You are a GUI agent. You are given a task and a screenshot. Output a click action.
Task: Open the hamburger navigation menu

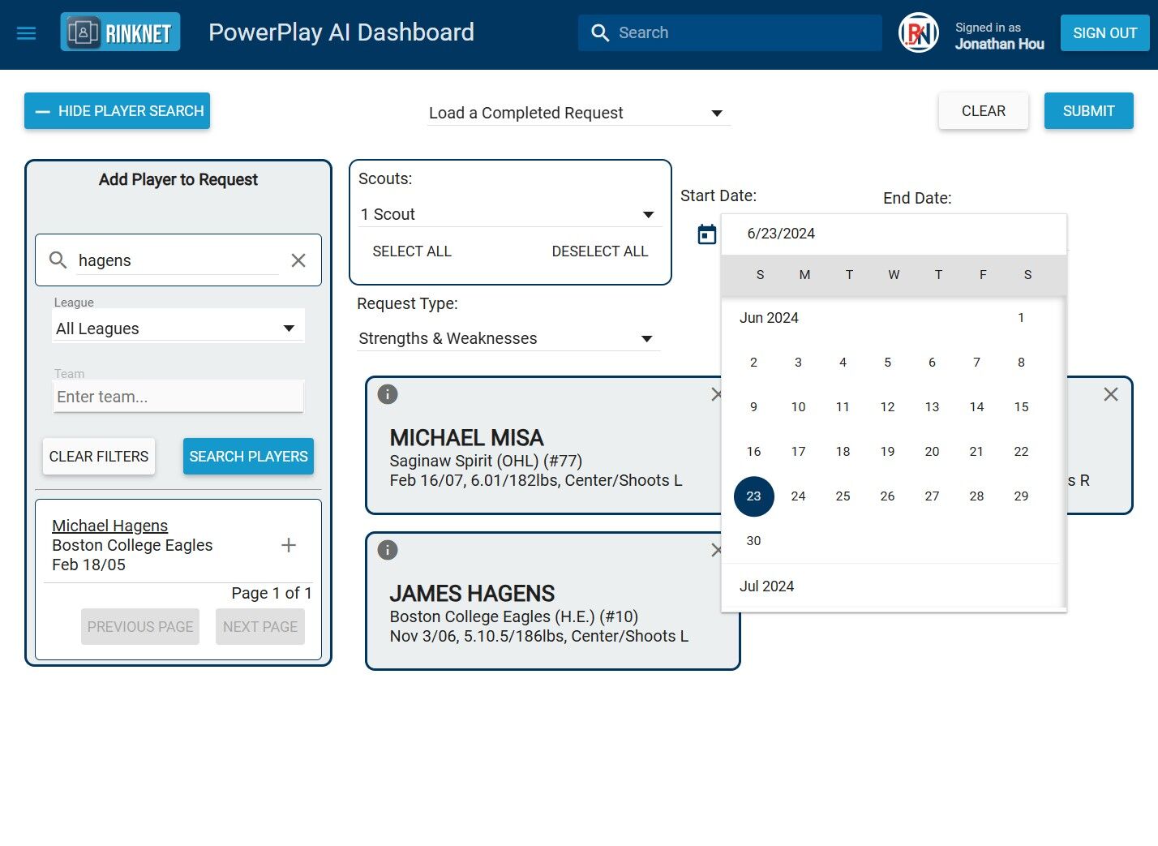coord(27,33)
